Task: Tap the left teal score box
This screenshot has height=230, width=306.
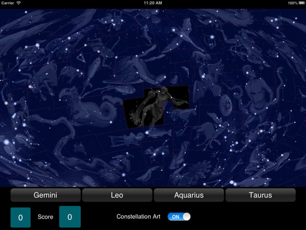Action: 21,217
